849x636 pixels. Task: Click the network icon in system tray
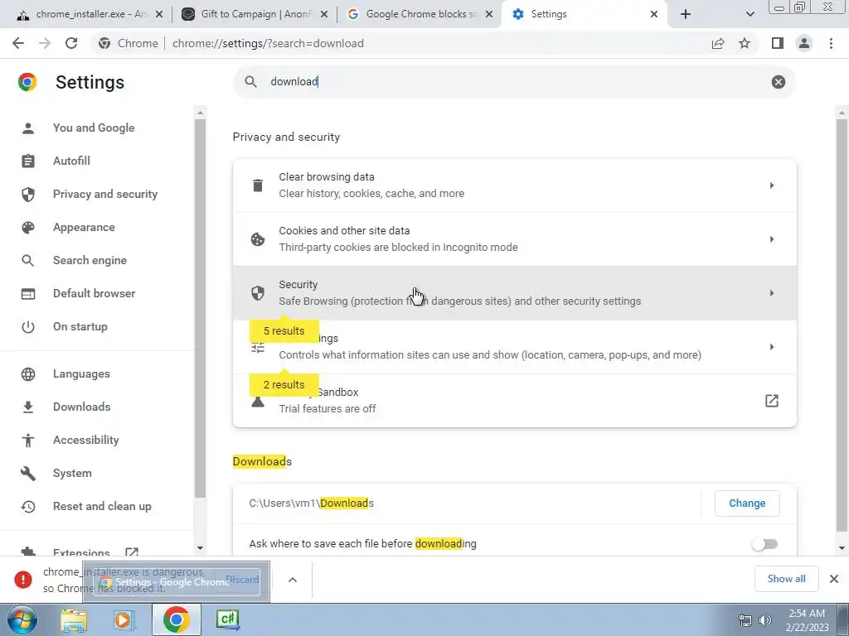click(745, 620)
